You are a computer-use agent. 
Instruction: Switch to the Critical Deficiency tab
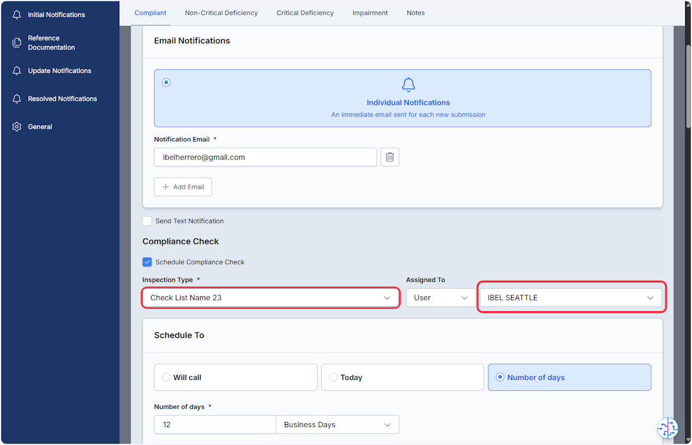(x=305, y=13)
